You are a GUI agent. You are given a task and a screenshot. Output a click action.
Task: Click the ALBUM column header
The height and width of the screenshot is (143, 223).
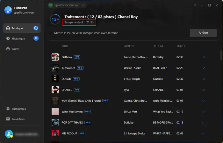point(158,46)
